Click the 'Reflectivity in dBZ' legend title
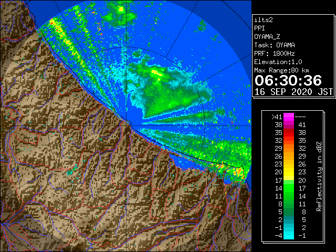 pyautogui.click(x=319, y=176)
